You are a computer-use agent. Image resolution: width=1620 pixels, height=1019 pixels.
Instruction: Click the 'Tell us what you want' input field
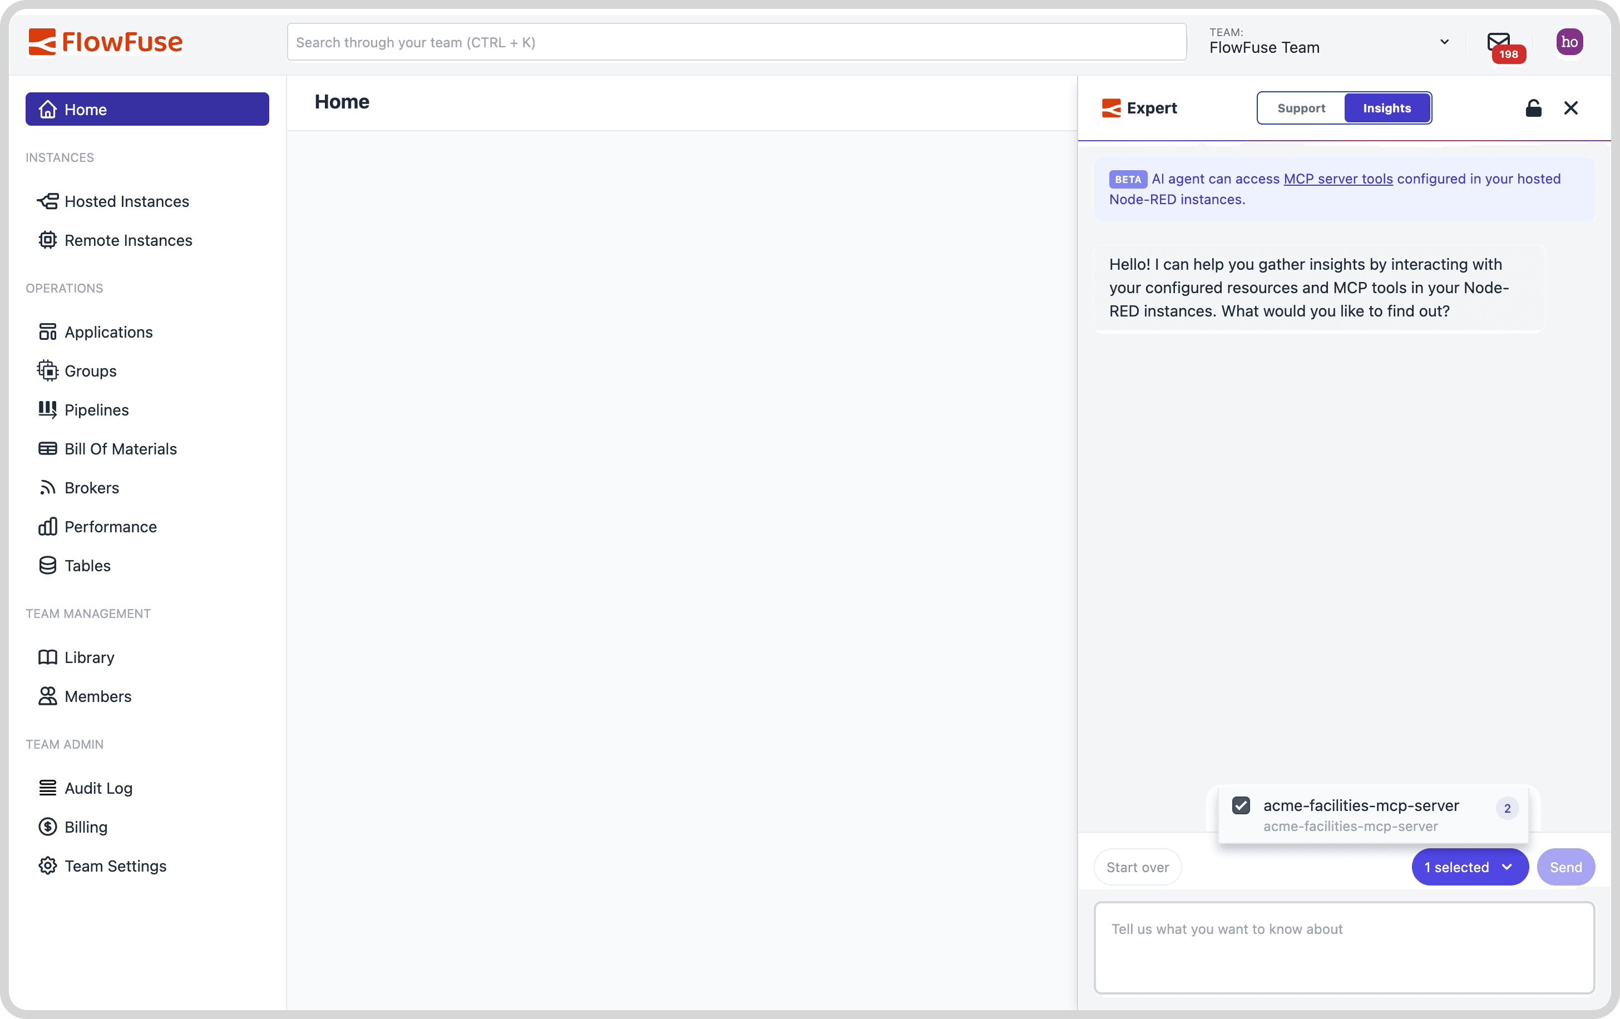1344,947
